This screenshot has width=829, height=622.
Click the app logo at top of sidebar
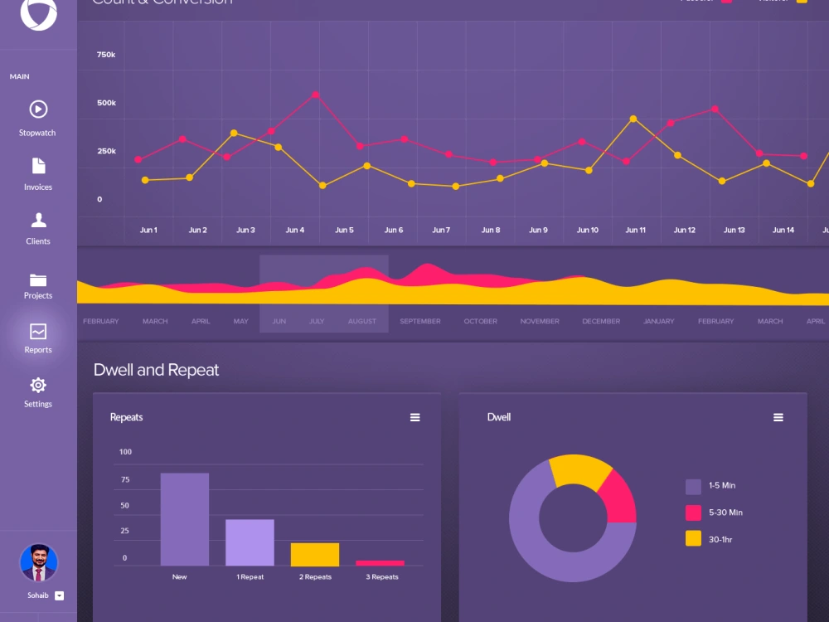click(x=39, y=13)
